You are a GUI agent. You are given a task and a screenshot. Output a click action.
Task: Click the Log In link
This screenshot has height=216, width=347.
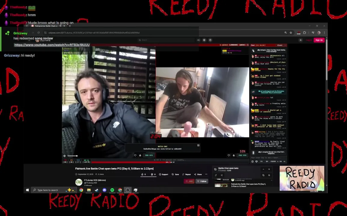point(309,40)
